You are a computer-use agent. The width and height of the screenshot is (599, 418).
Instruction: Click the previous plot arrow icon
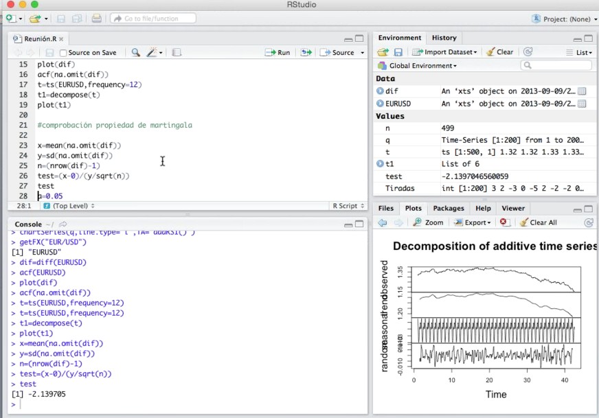click(x=383, y=222)
